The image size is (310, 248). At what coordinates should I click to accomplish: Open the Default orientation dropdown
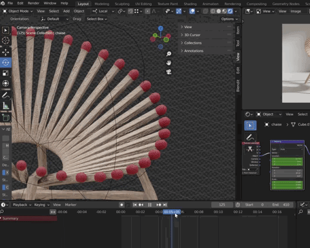click(55, 19)
